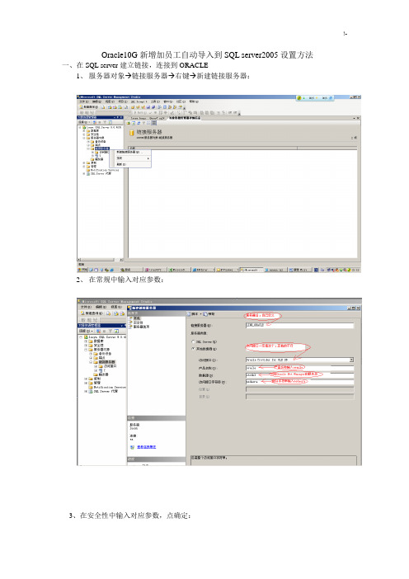409x579 pixels.
Task: Click the filter funnel icon in summary toolbar
Action: pyautogui.click(x=144, y=123)
